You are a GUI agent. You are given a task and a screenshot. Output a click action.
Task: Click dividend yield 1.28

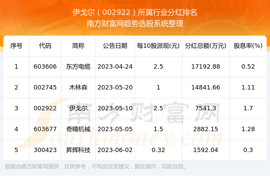point(248,129)
